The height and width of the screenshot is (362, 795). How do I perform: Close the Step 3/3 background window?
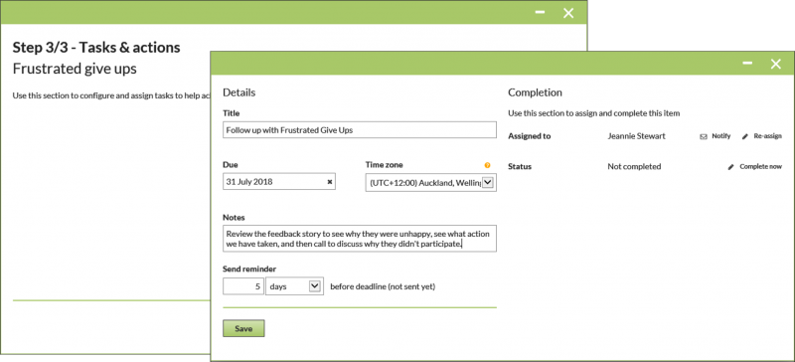568,13
